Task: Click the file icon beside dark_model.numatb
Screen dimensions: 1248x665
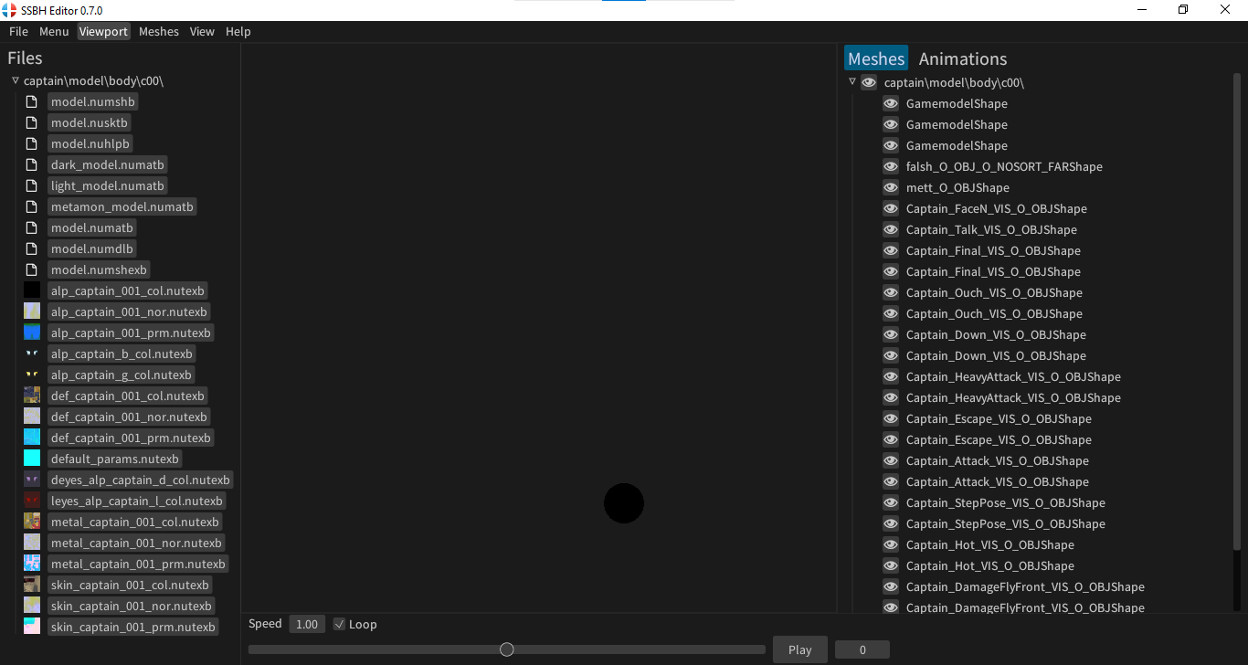Action: pos(32,164)
